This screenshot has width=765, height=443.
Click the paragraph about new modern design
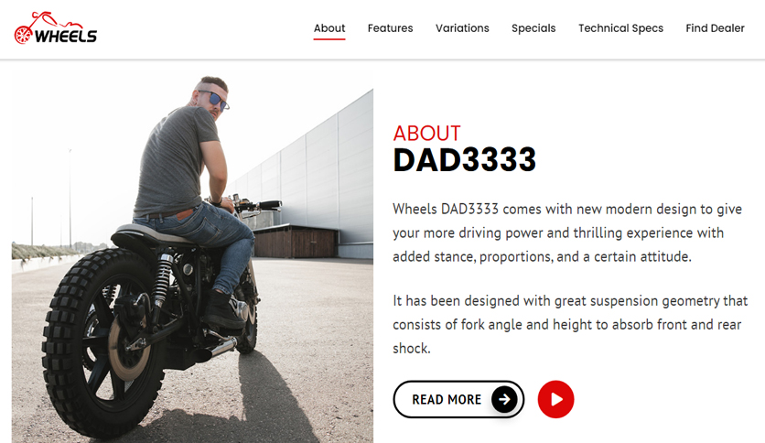pos(567,232)
